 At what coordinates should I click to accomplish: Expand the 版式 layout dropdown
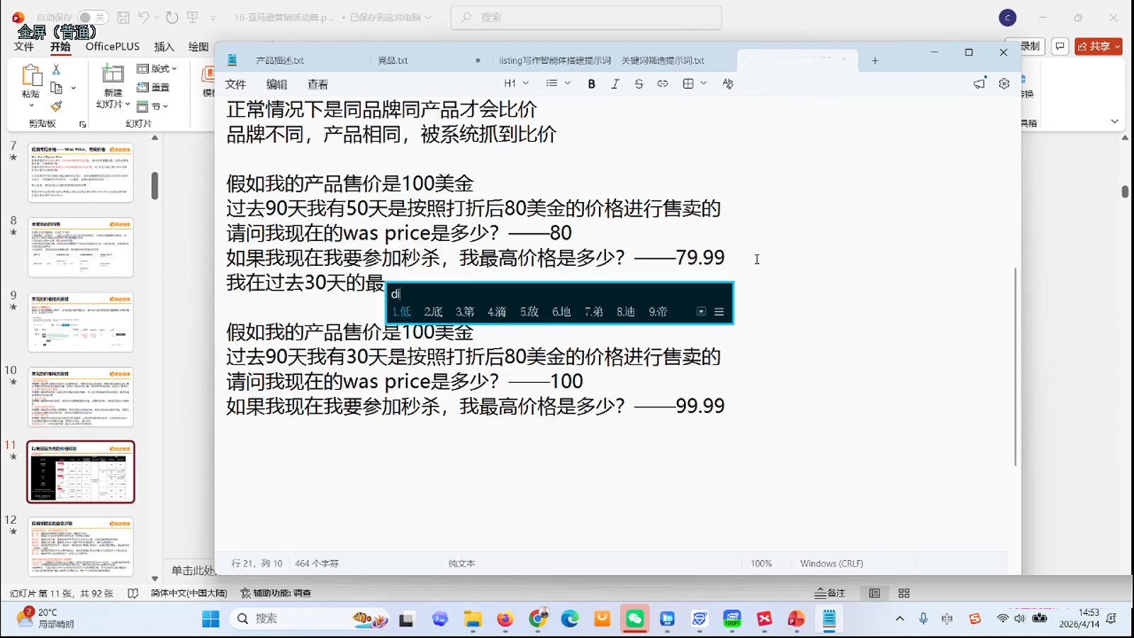point(159,69)
